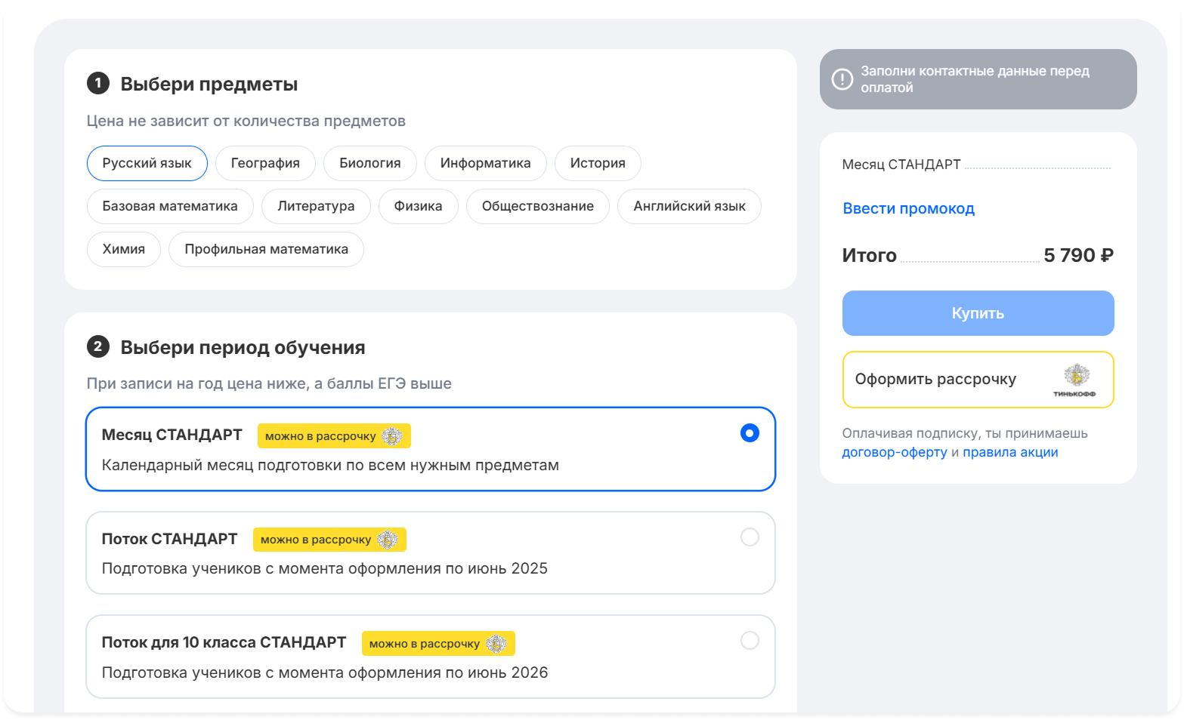Select the Физика subject chip
This screenshot has height=720, width=1184.
click(418, 206)
